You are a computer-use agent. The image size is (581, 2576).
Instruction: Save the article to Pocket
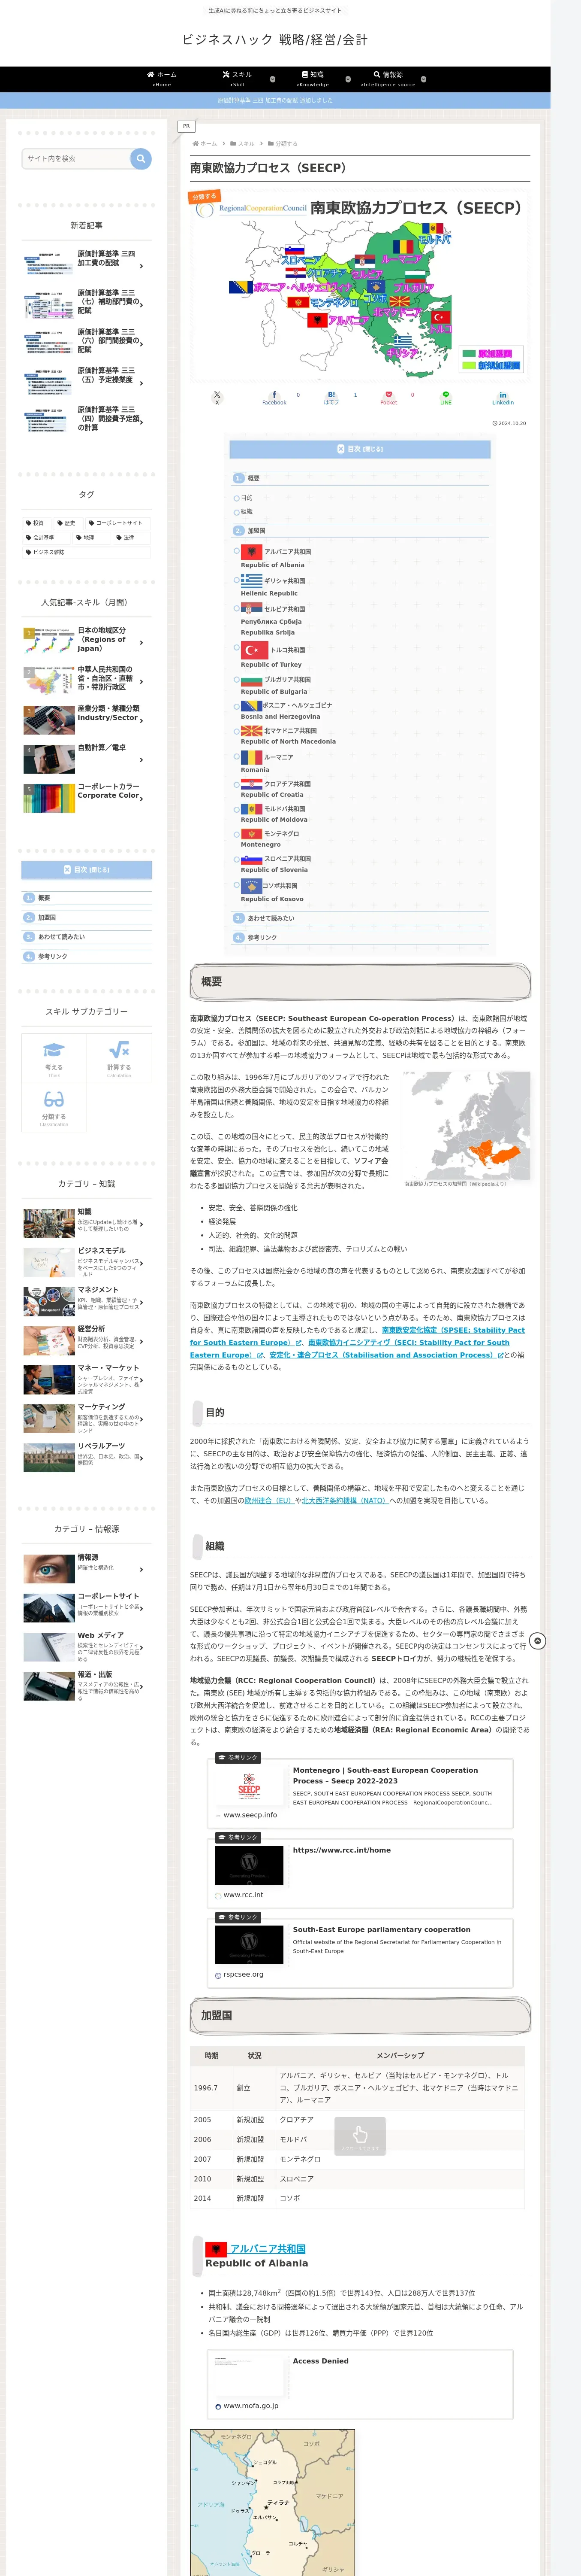click(x=388, y=398)
